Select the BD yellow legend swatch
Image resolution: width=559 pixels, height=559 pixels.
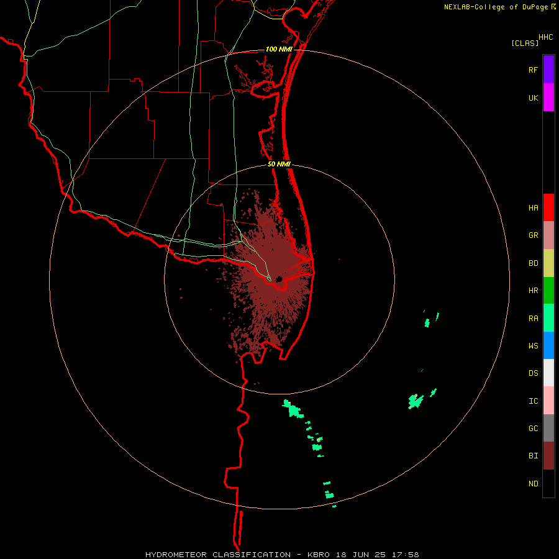pos(548,263)
